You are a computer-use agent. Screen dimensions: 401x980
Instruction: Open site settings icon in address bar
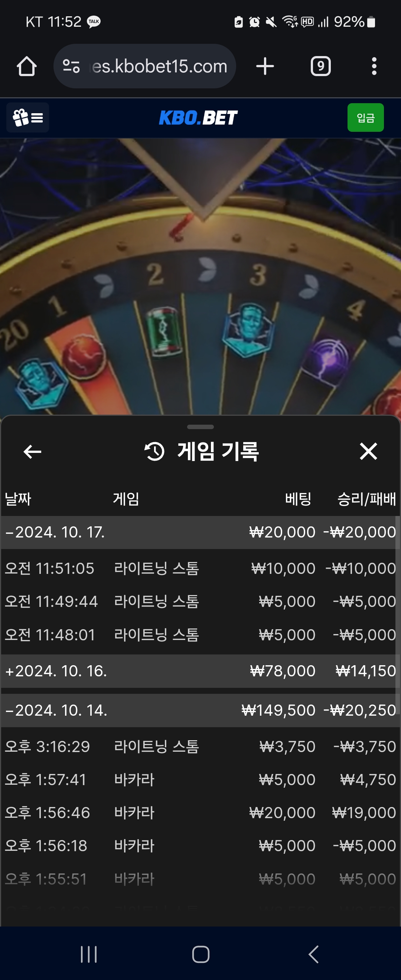tap(71, 66)
